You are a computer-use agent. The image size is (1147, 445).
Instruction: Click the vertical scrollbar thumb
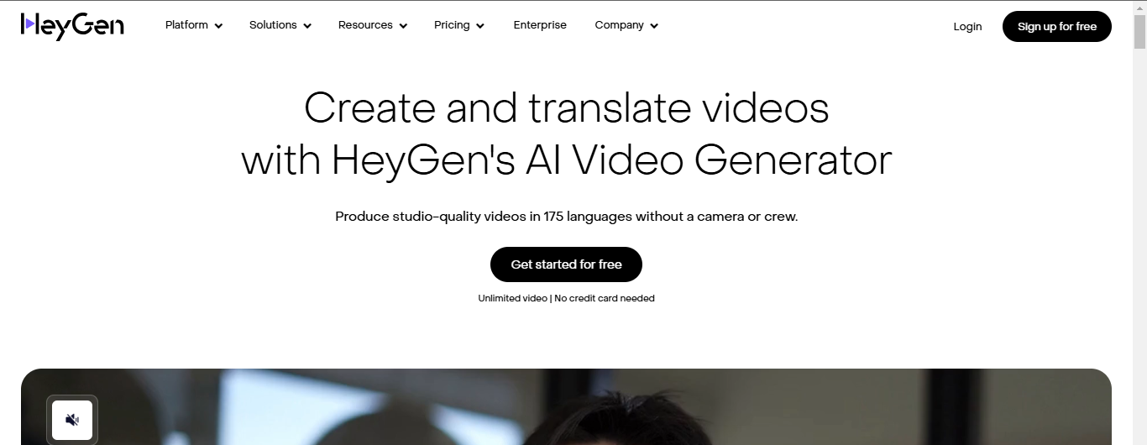(x=1139, y=34)
